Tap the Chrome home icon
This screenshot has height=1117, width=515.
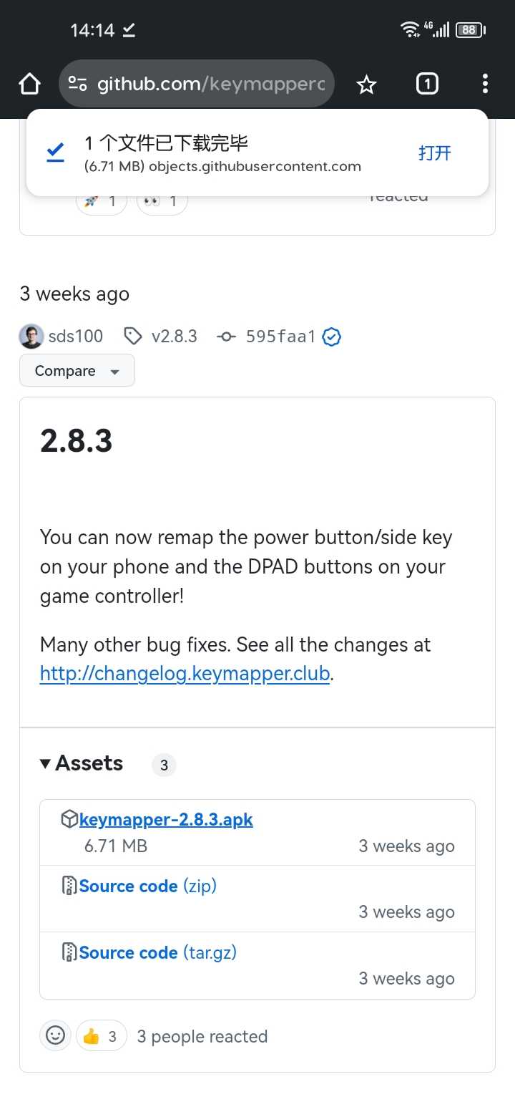(29, 84)
